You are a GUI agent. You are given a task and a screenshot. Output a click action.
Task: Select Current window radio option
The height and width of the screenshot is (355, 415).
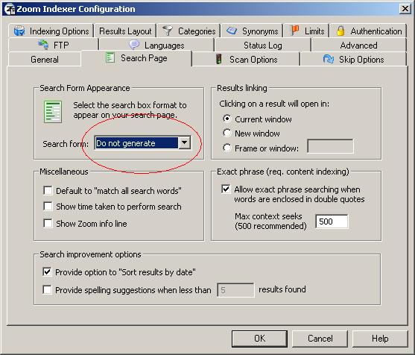coord(227,119)
